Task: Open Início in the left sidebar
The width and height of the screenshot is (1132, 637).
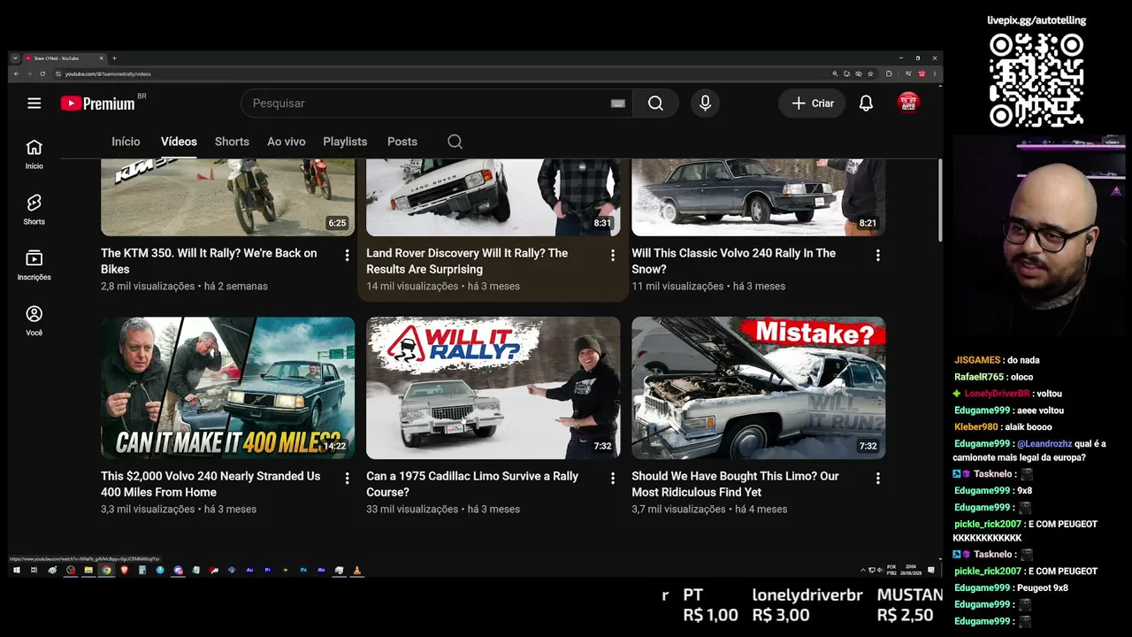Action: 34,154
